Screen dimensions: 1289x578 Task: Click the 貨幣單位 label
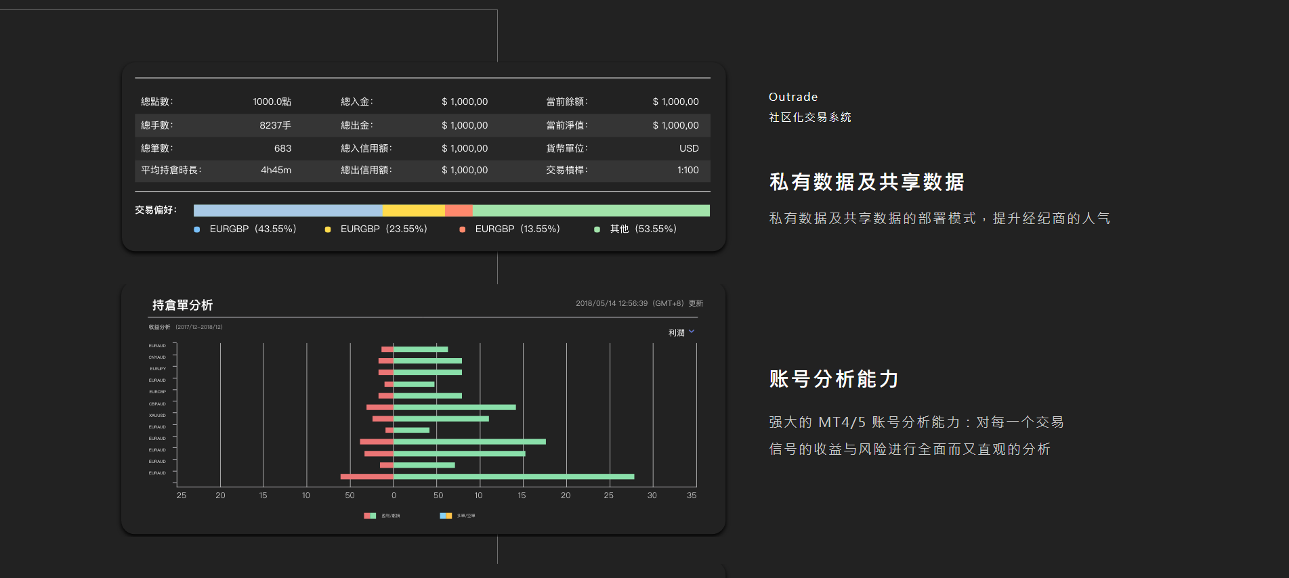tap(567, 148)
